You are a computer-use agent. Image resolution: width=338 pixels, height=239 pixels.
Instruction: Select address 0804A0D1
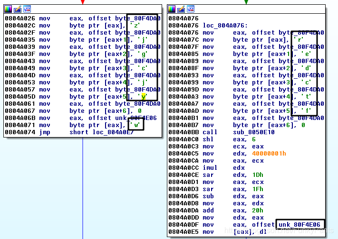(183, 182)
